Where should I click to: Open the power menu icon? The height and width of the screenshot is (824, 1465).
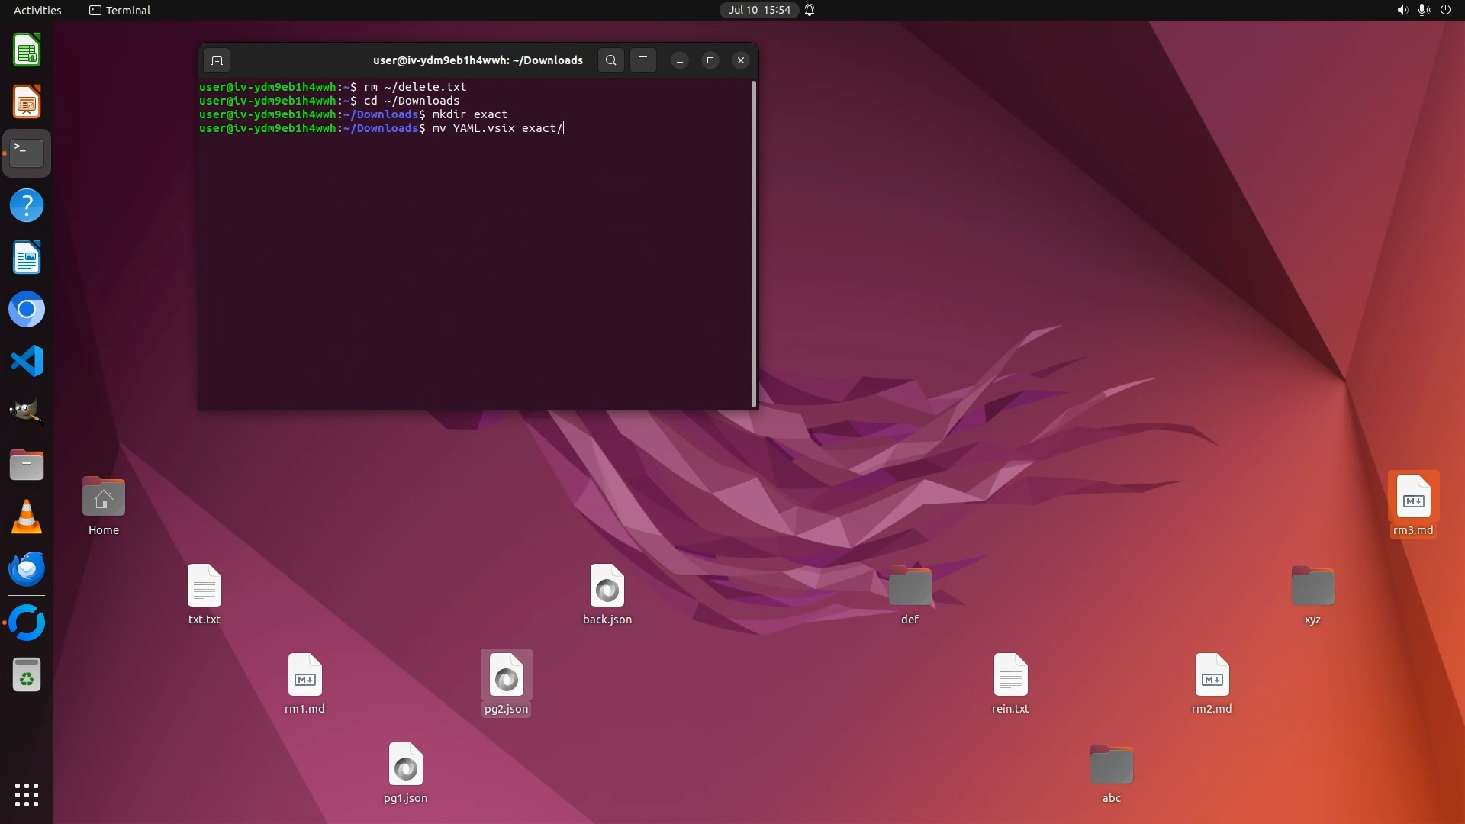(x=1445, y=10)
